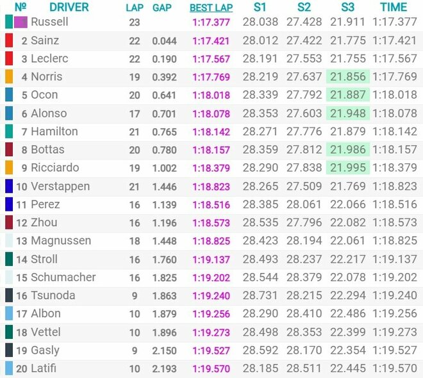Image resolution: width=423 pixels, height=378 pixels.
Task: Click the TIME column header
Action: click(x=393, y=8)
